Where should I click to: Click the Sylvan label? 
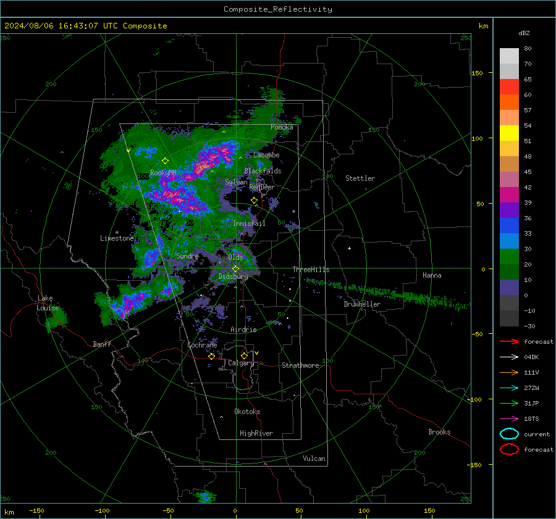coord(236,182)
